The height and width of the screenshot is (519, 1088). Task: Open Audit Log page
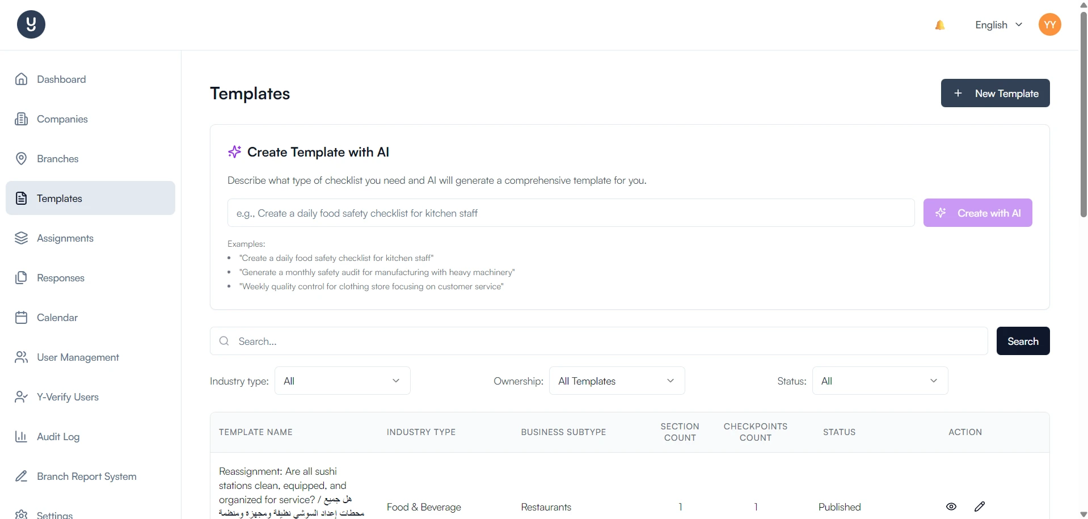pos(58,437)
